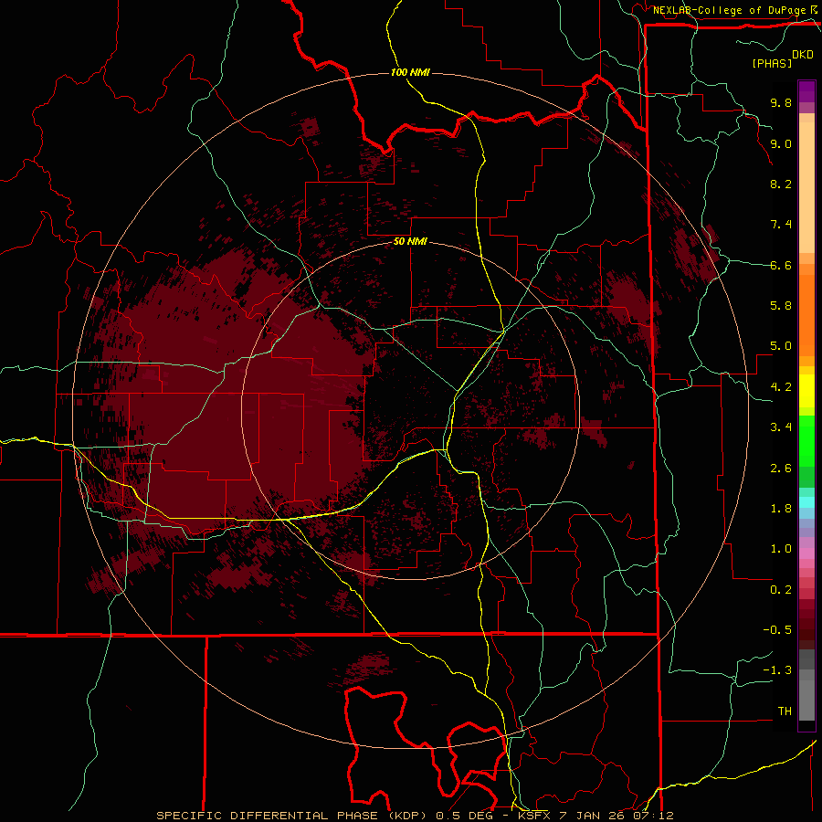Image resolution: width=822 pixels, height=822 pixels.
Task: Click the NEXLAB-College of DuPage label
Action: click(x=730, y=10)
